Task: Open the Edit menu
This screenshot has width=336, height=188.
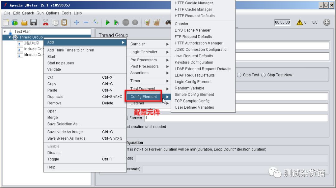Action: point(16,13)
